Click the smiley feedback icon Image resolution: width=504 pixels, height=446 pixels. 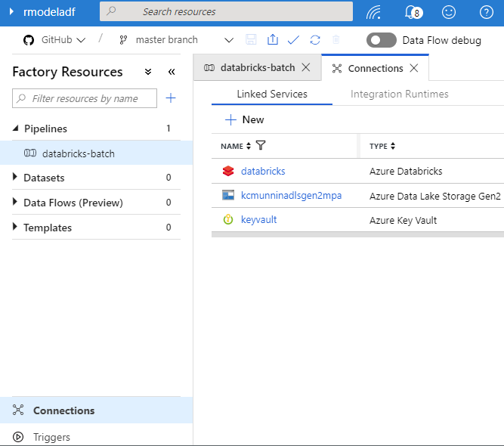click(448, 12)
